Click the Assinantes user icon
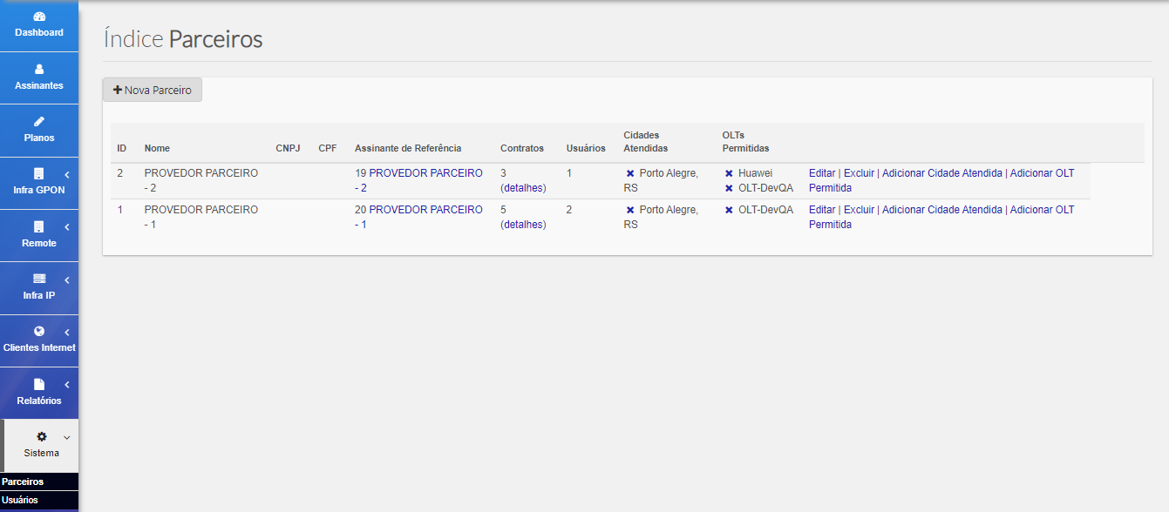The height and width of the screenshot is (512, 1169). point(39,69)
